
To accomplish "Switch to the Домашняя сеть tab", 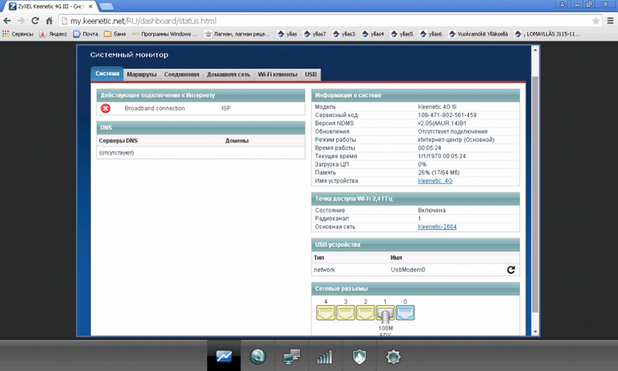I will (x=228, y=74).
